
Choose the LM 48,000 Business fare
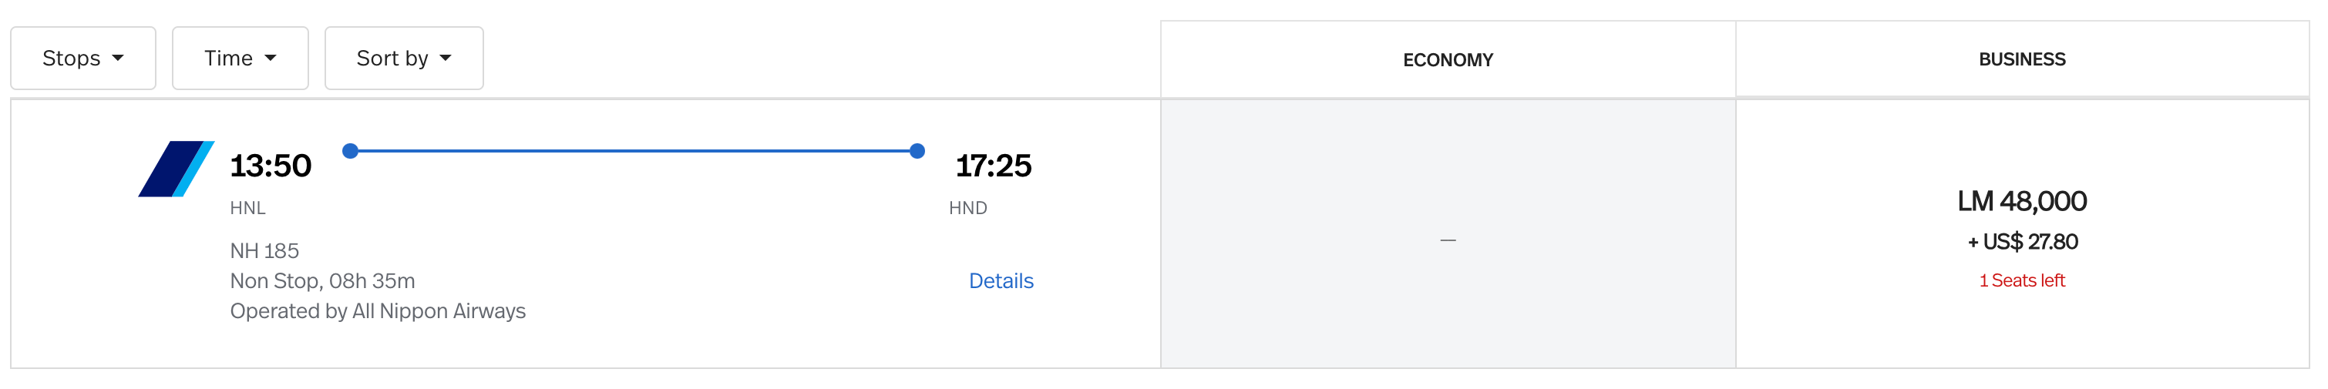click(x=2022, y=201)
